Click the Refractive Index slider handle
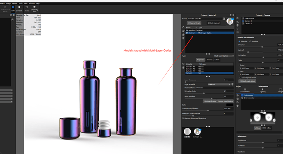 tap(204, 93)
